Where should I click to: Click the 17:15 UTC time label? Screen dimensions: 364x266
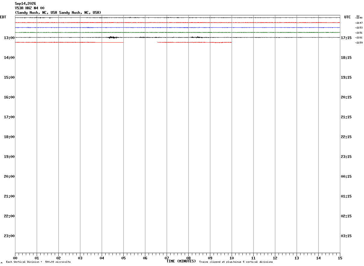[346, 38]
